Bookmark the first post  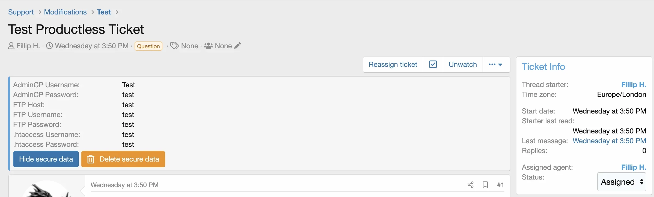click(x=485, y=185)
